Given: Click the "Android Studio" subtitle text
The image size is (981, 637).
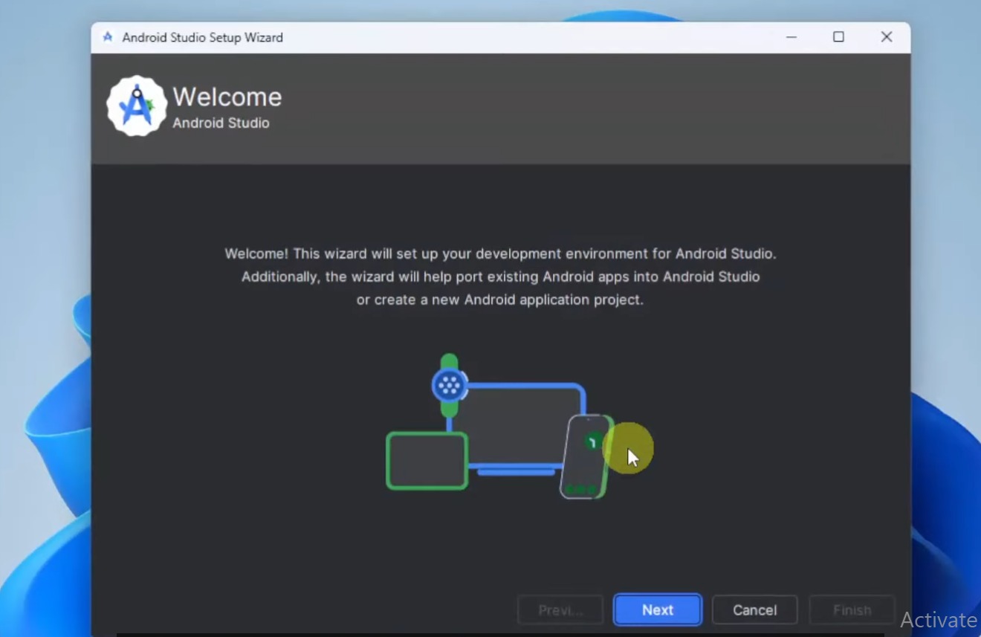Looking at the screenshot, I should point(221,123).
